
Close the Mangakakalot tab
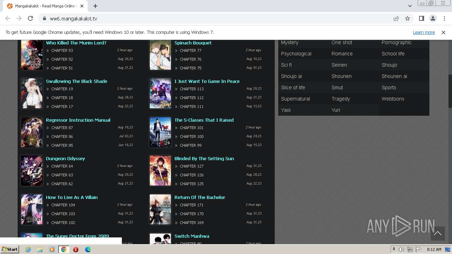pyautogui.click(x=82, y=6)
